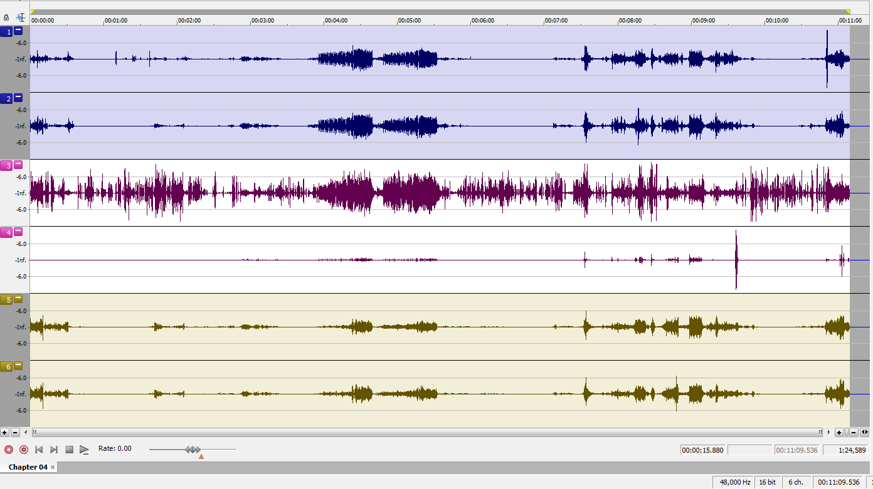Collapse channel 4 with its minus button
The width and height of the screenshot is (873, 489).
(18, 232)
